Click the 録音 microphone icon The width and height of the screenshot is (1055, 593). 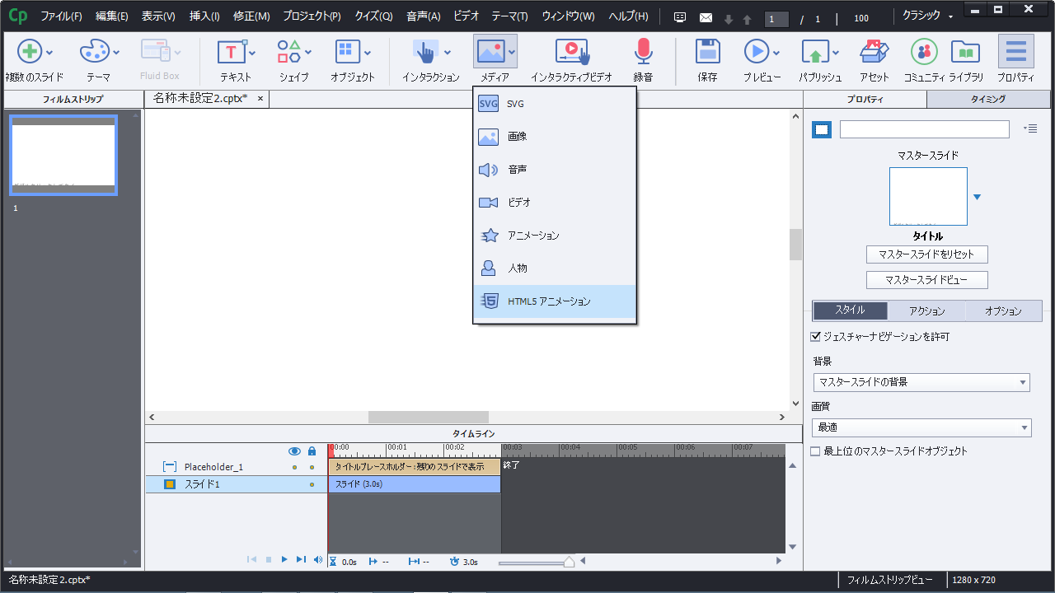(x=643, y=54)
